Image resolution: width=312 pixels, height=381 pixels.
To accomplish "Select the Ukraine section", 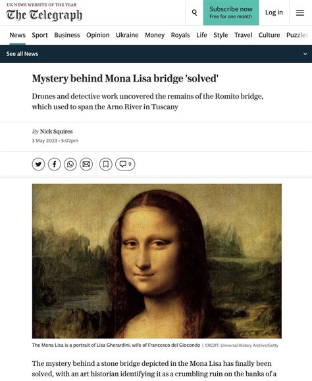I will tap(127, 35).
